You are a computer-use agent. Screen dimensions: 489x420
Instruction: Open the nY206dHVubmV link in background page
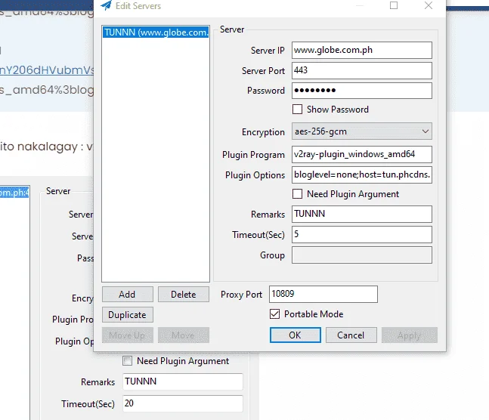pos(47,70)
